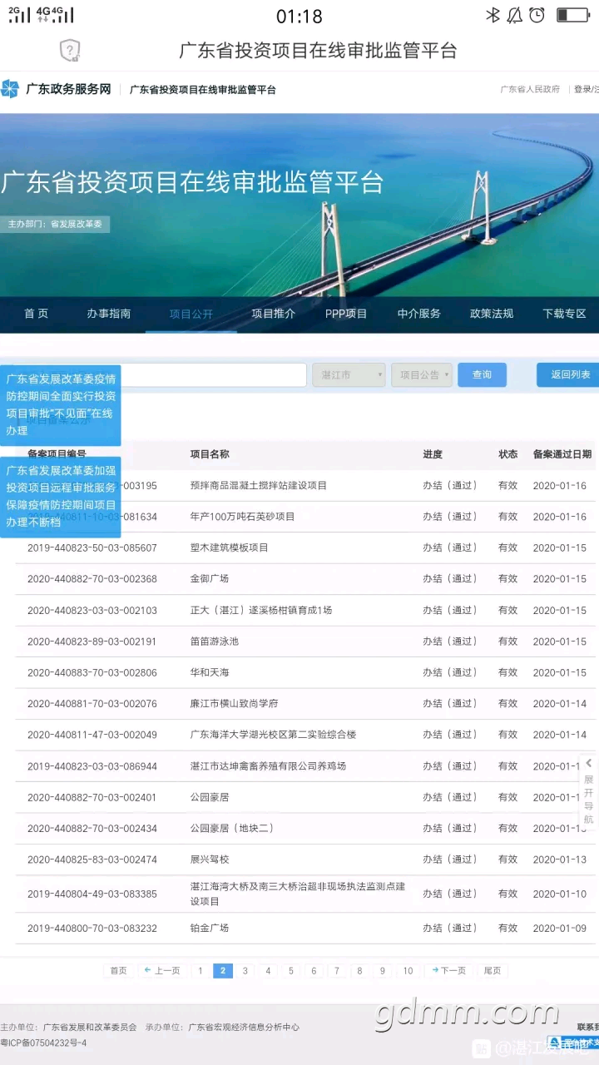This screenshot has height=1065, width=599.
Task: Go to page 4
Action: pyautogui.click(x=268, y=971)
